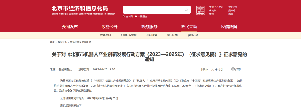The width and height of the screenshot is (301, 111).
Task: Click 意见征集及结果反馈 in the breadcrumb
Action: pyautogui.click(x=80, y=42)
